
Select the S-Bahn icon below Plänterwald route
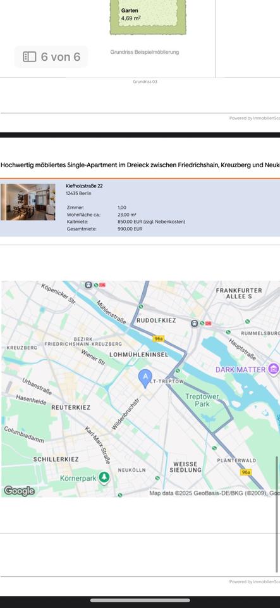pos(215,448)
